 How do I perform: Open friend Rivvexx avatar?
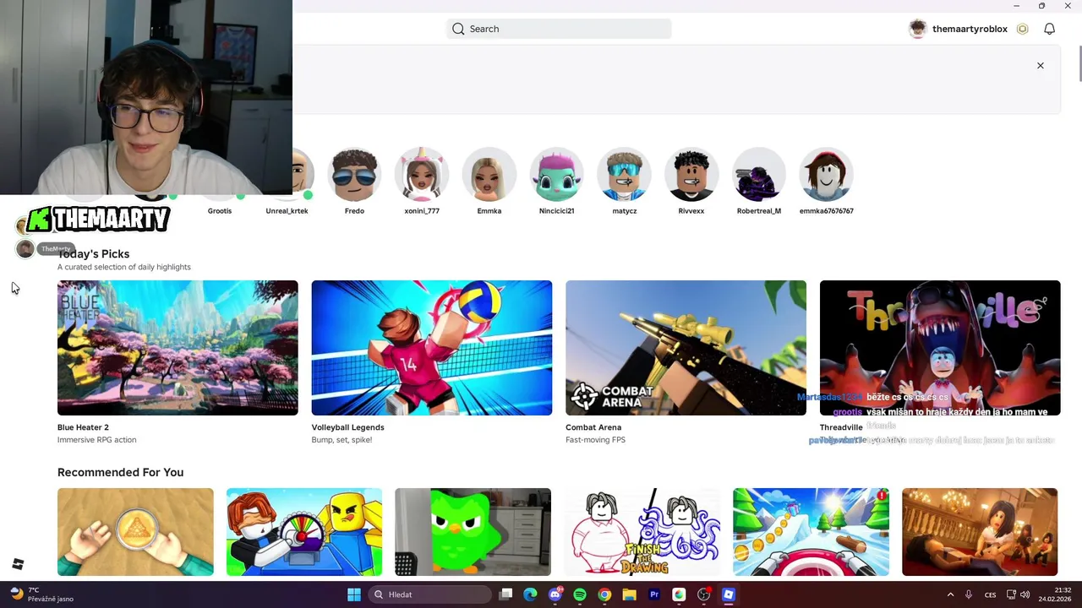point(691,174)
